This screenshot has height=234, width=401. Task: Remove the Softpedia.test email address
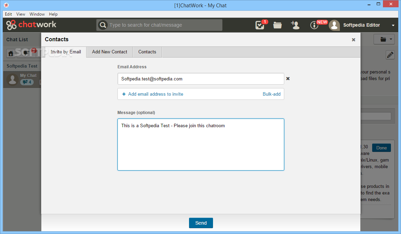[x=288, y=79]
